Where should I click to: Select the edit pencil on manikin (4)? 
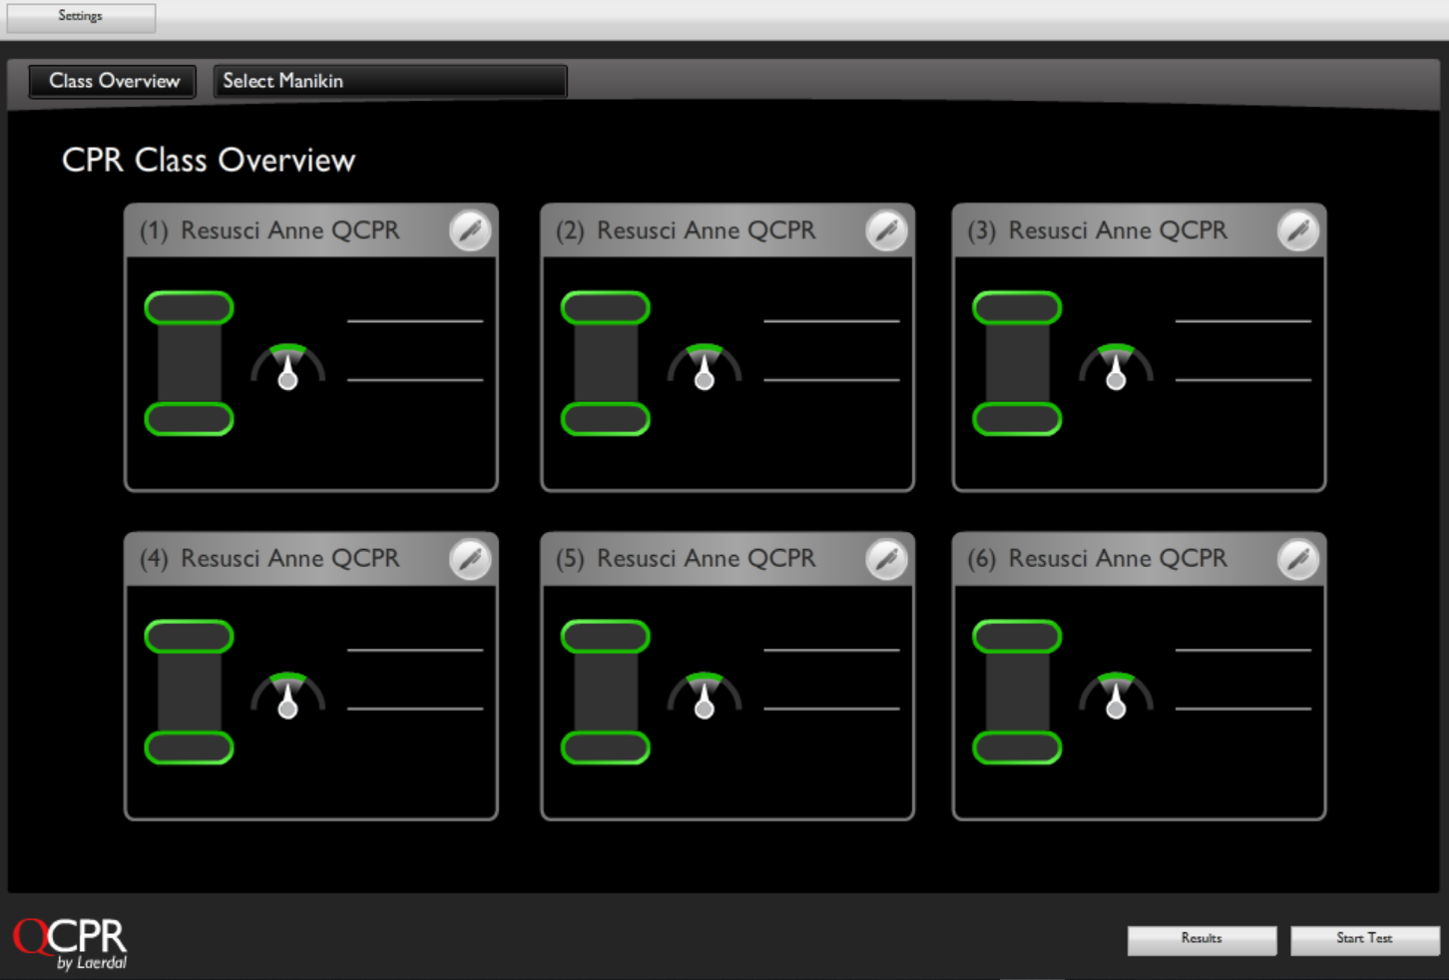tap(470, 558)
